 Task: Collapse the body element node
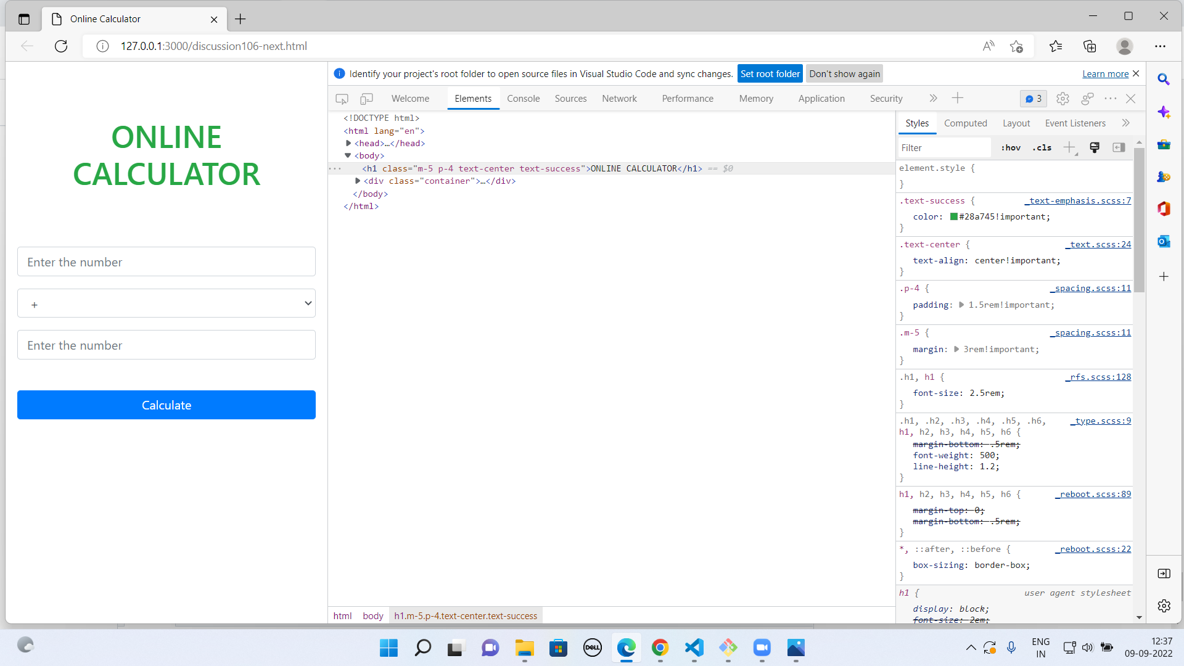(348, 156)
